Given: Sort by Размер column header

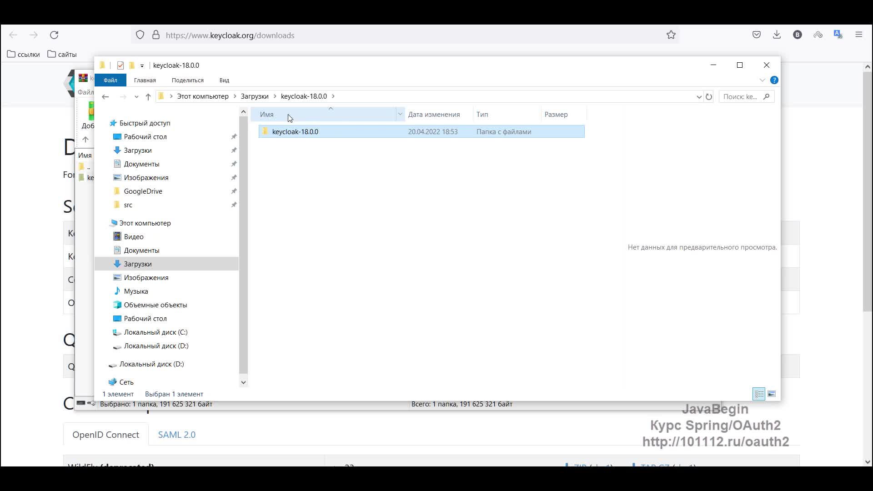Looking at the screenshot, I should 563,115.
